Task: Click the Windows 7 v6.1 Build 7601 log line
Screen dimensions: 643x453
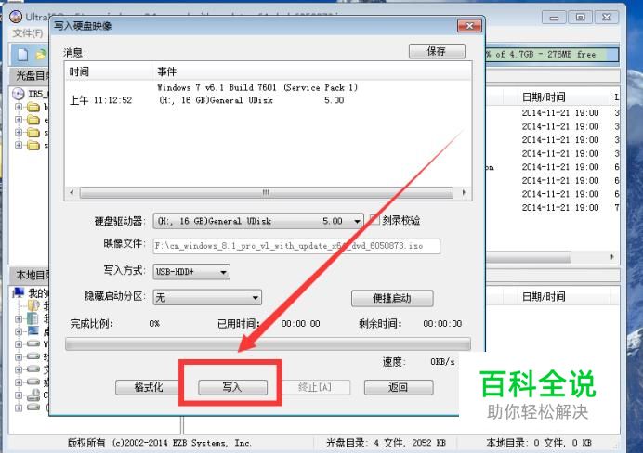Action: click(257, 87)
